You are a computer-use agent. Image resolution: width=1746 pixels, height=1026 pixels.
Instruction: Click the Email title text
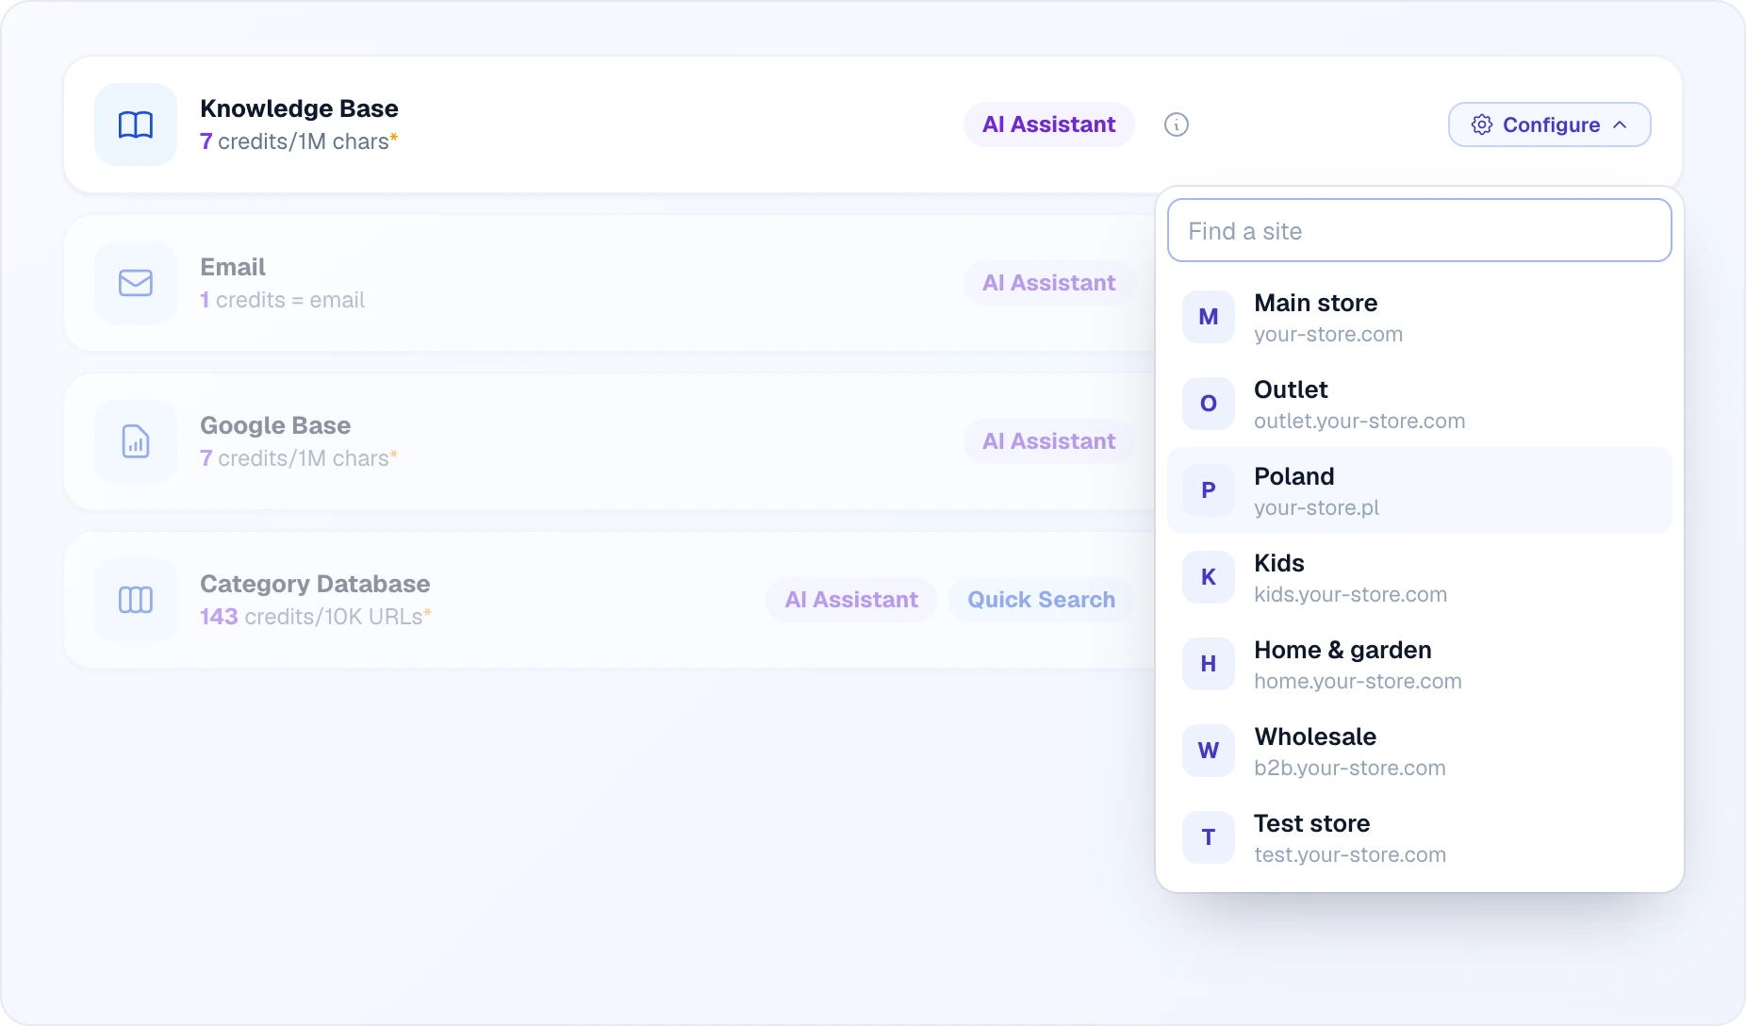233,267
